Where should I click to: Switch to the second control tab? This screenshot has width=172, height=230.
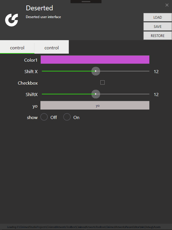click(x=52, y=47)
